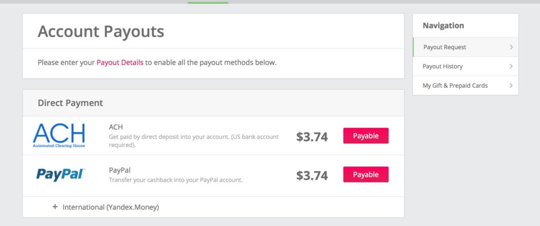Click the Account Payouts page heading

(101, 31)
